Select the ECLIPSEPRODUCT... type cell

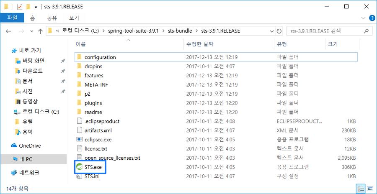click(x=300, y=121)
